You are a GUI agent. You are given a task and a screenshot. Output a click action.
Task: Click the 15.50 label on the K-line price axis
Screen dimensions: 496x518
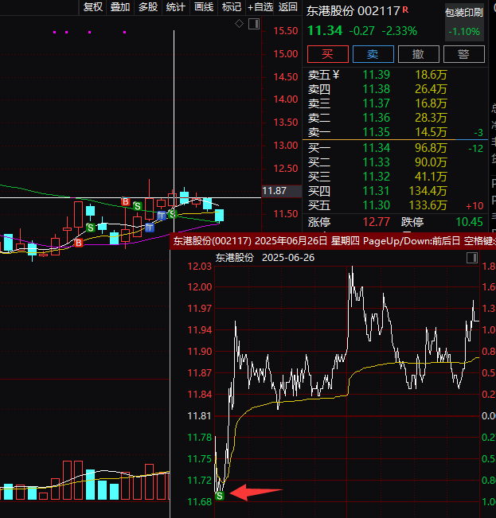coord(286,31)
